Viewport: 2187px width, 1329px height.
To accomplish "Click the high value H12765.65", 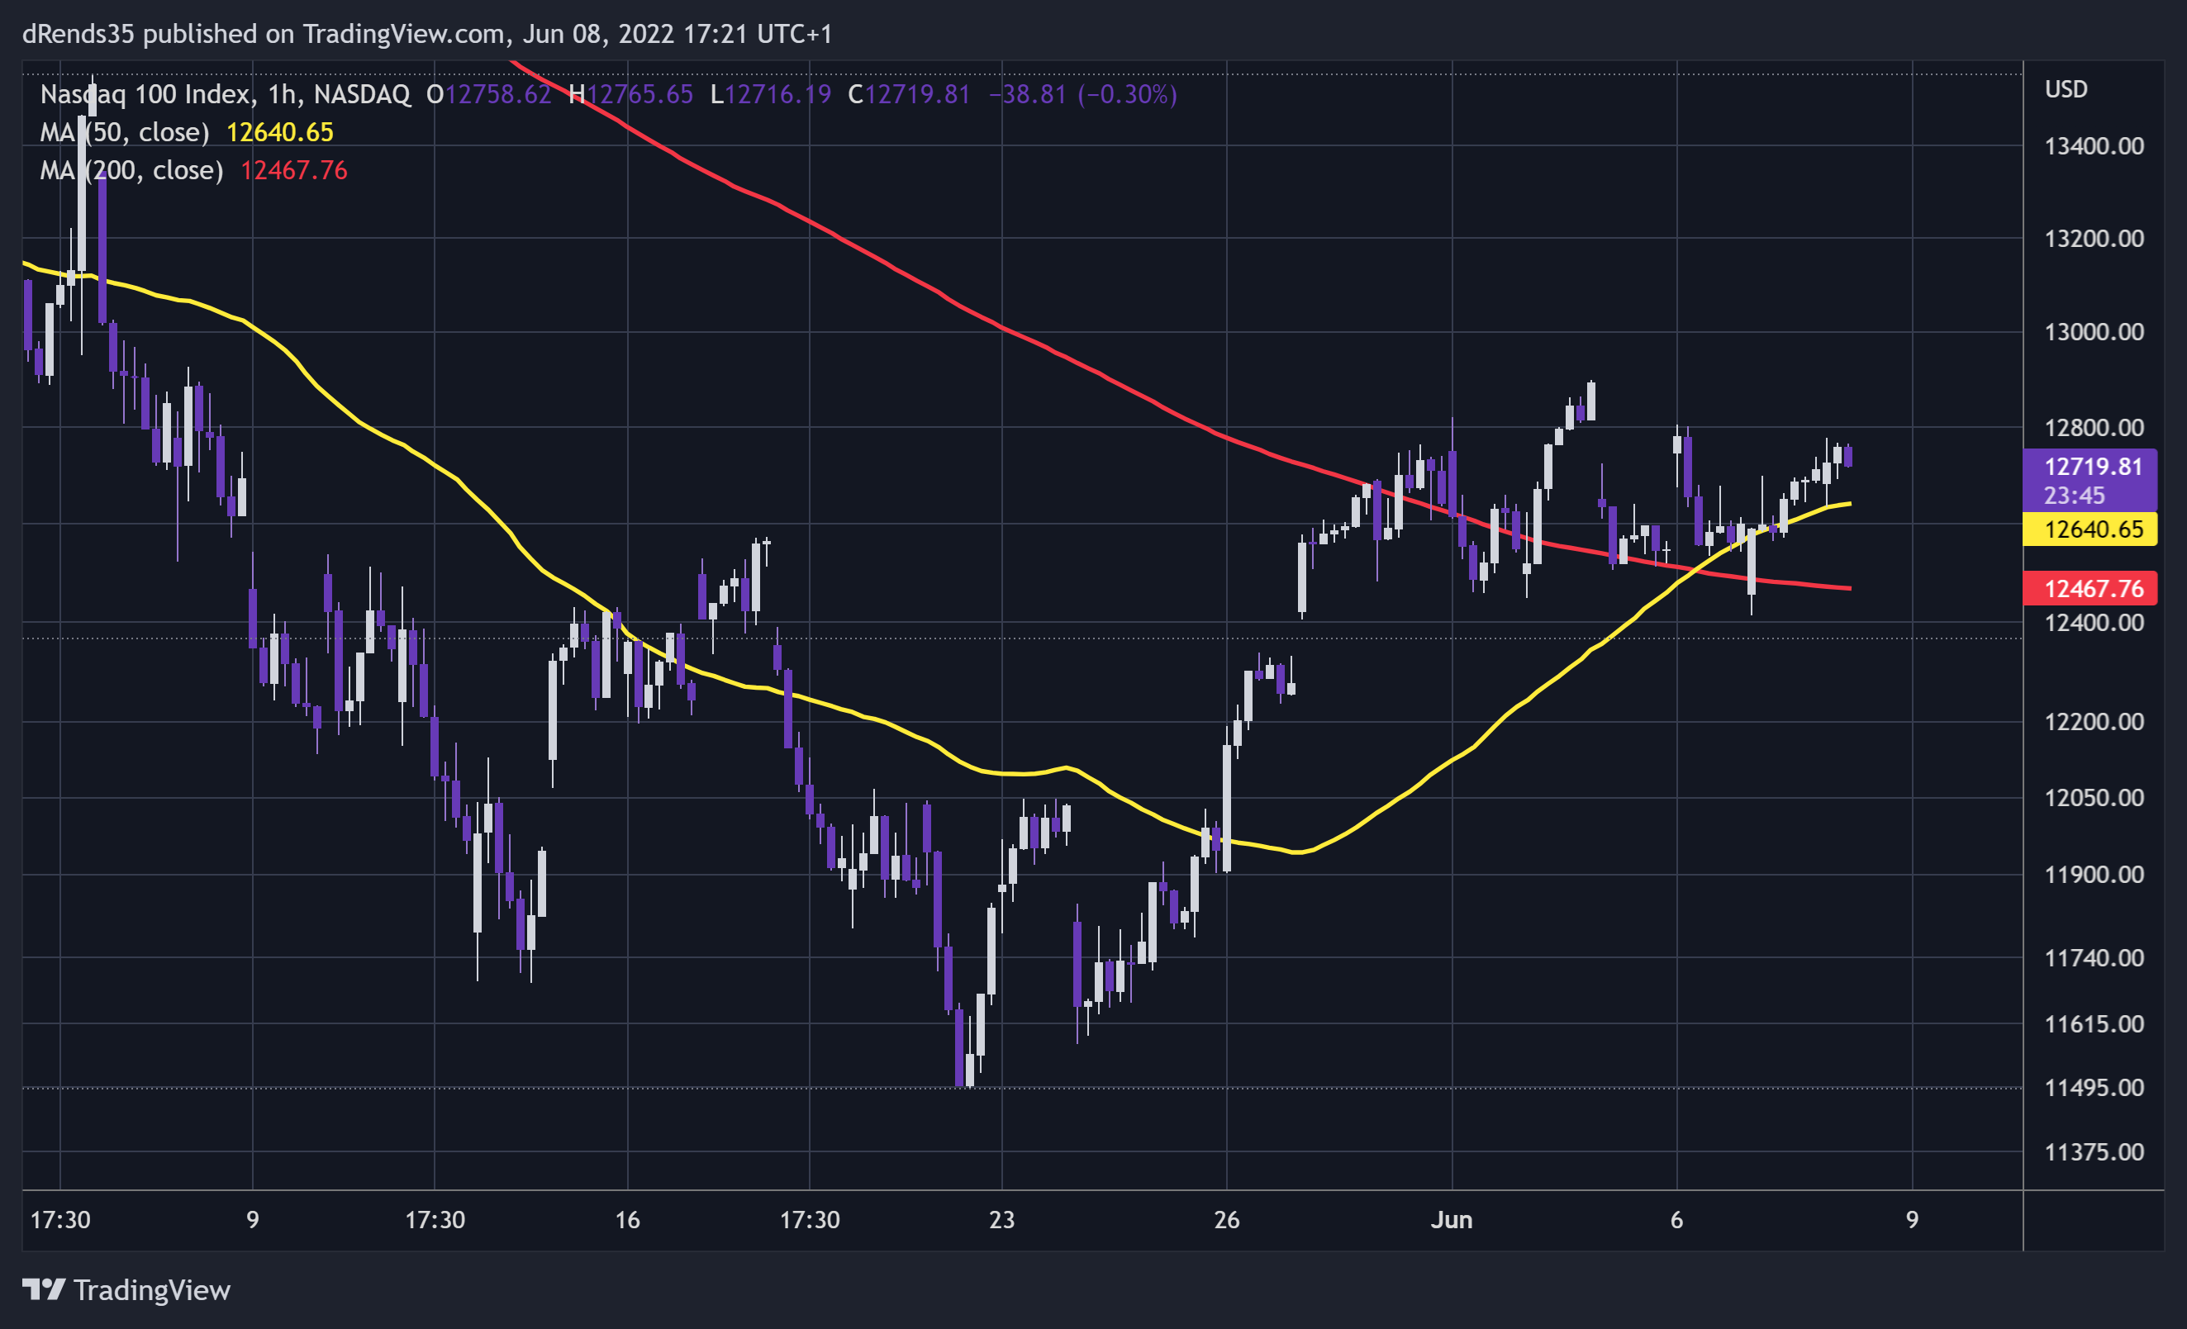I will [x=631, y=94].
